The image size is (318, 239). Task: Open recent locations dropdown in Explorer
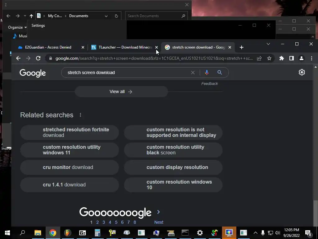coord(25,16)
